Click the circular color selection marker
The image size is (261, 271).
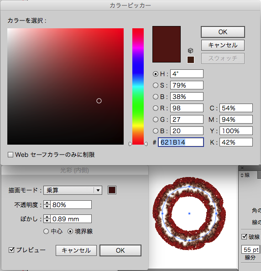(x=99, y=101)
